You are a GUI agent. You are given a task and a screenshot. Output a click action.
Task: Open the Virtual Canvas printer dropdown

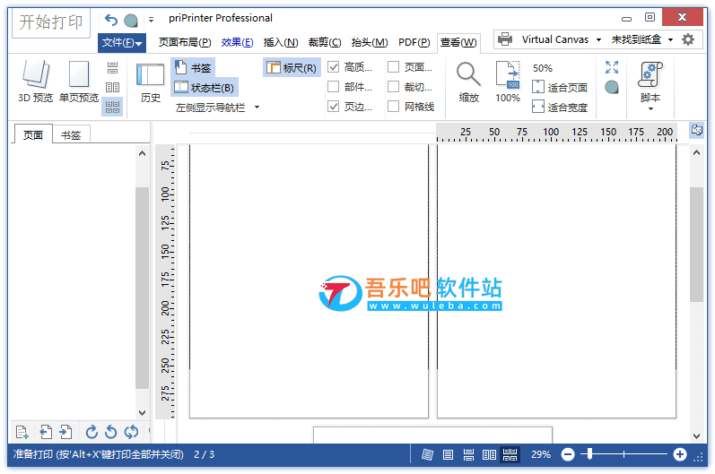point(598,39)
